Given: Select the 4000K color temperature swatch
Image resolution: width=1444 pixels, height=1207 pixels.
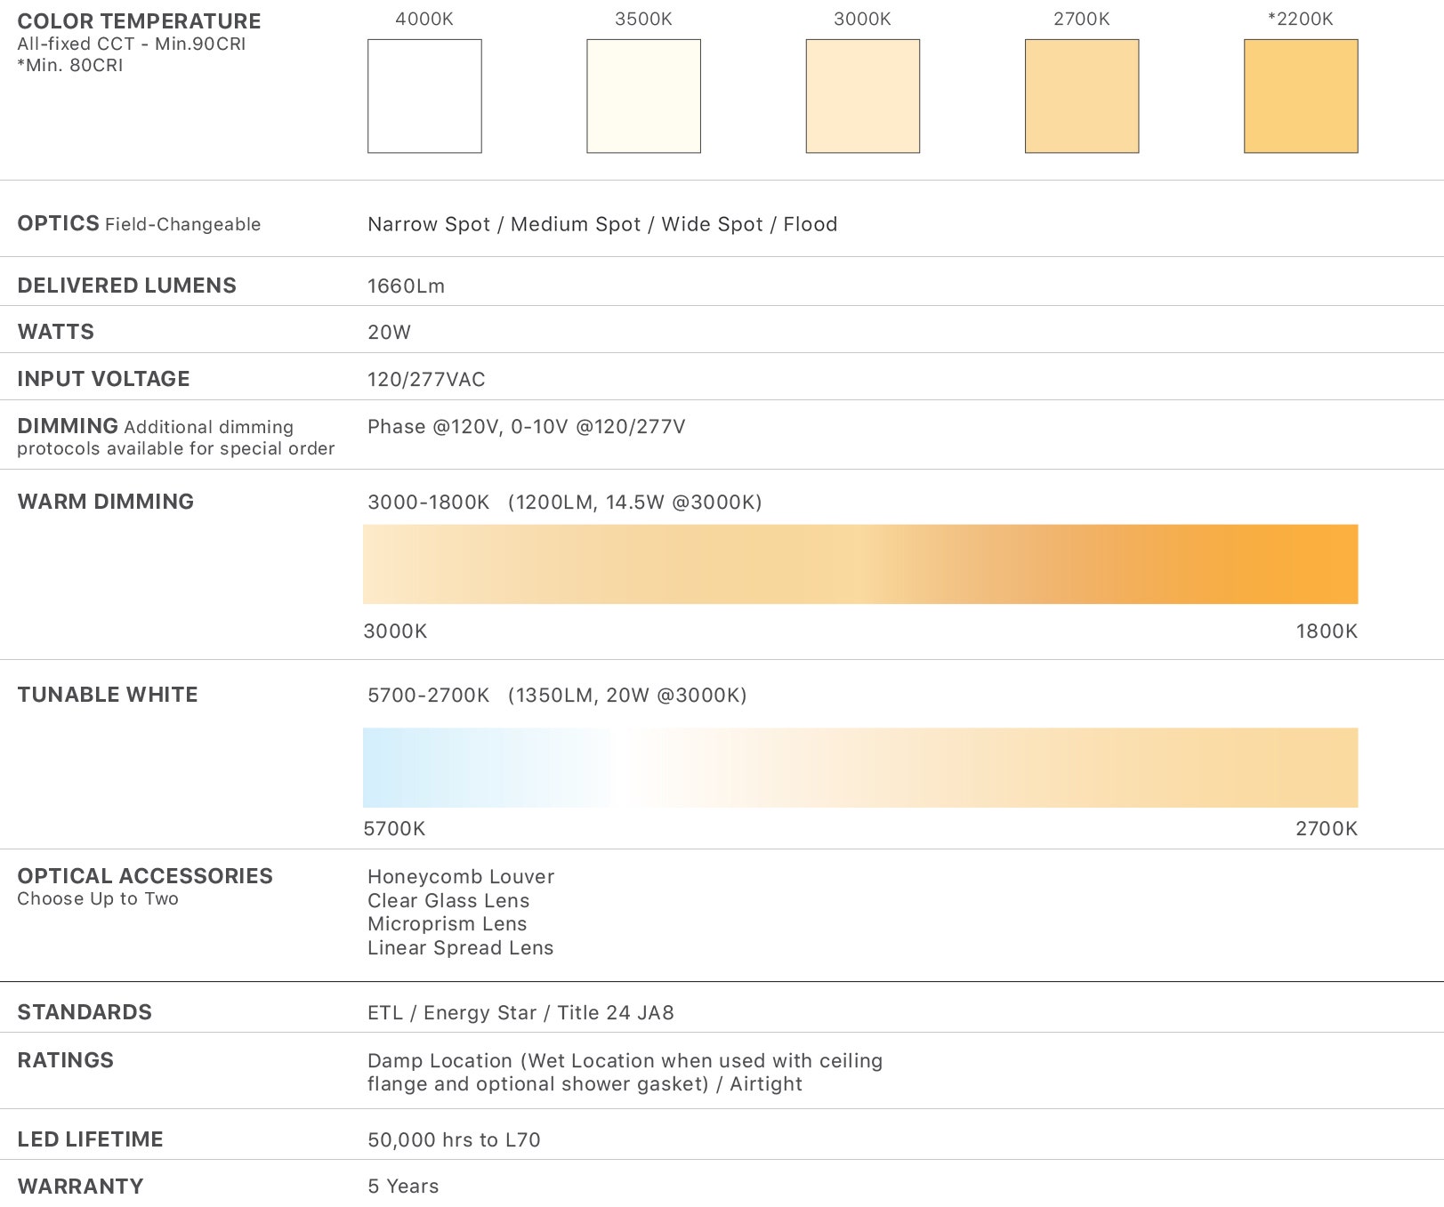Looking at the screenshot, I should (424, 96).
